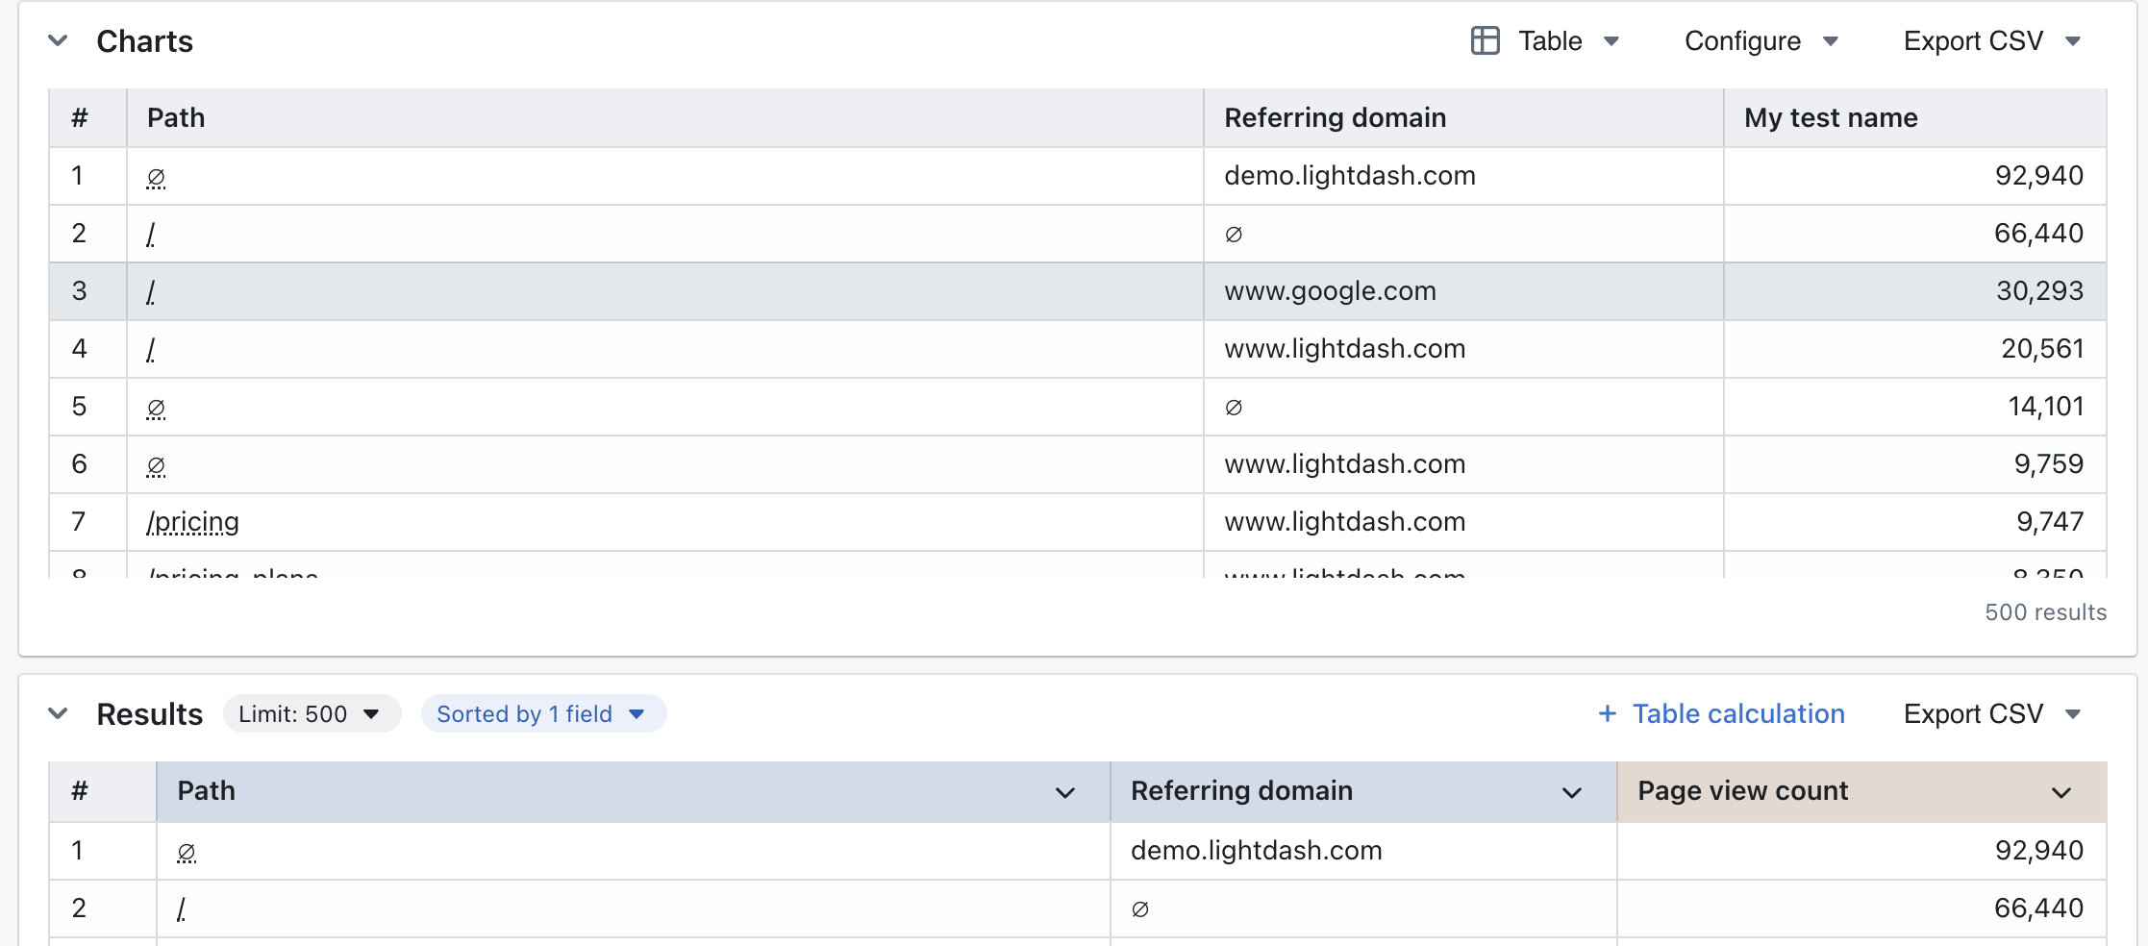Click the plus icon before Table calculation

[x=1607, y=713]
